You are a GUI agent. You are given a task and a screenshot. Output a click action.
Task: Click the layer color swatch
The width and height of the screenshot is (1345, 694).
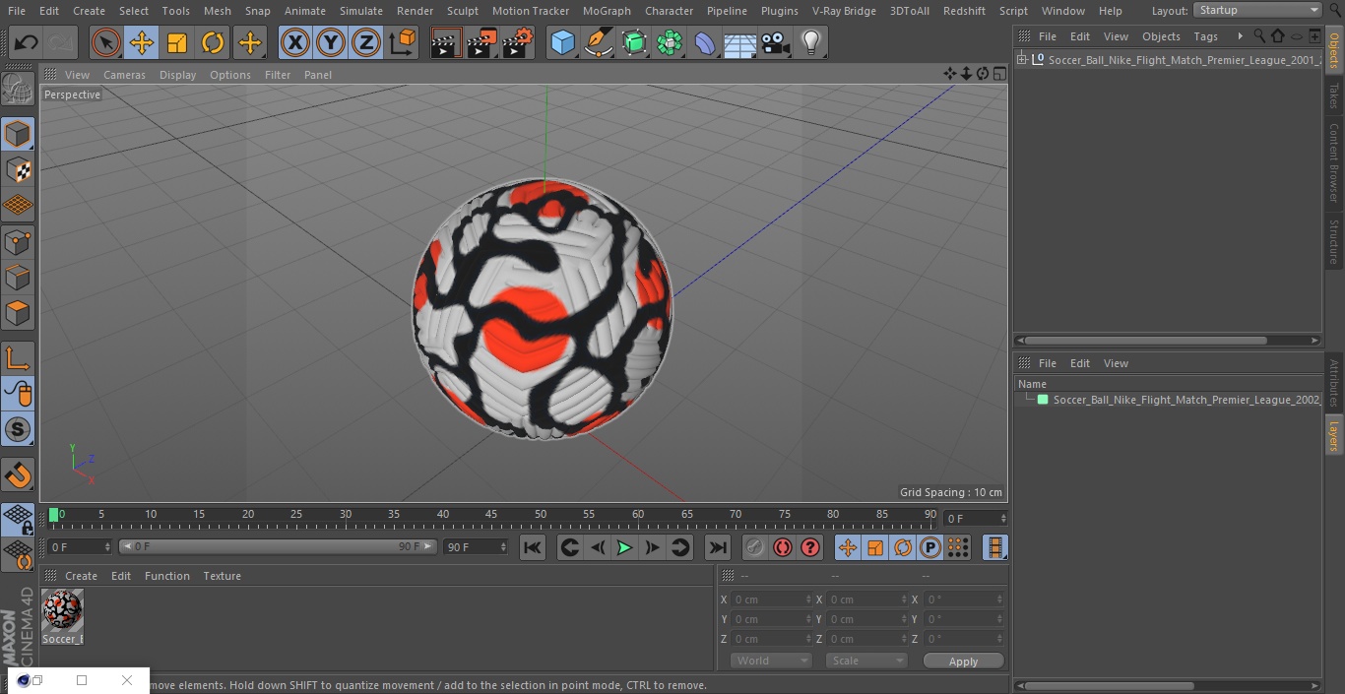tap(1043, 400)
